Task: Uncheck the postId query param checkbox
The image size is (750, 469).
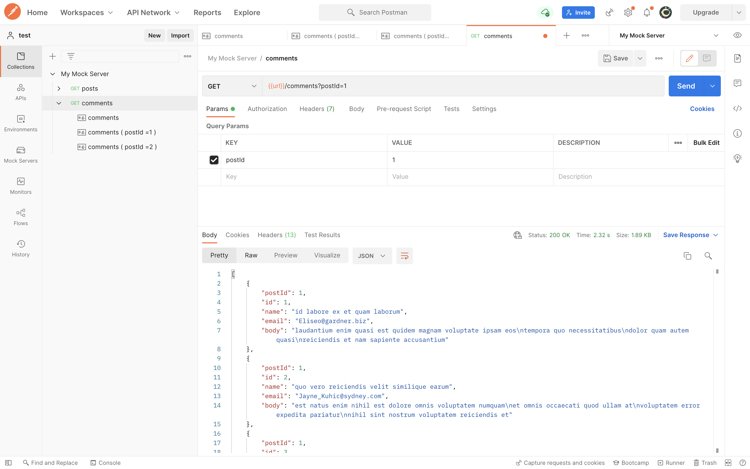Action: 214,160
